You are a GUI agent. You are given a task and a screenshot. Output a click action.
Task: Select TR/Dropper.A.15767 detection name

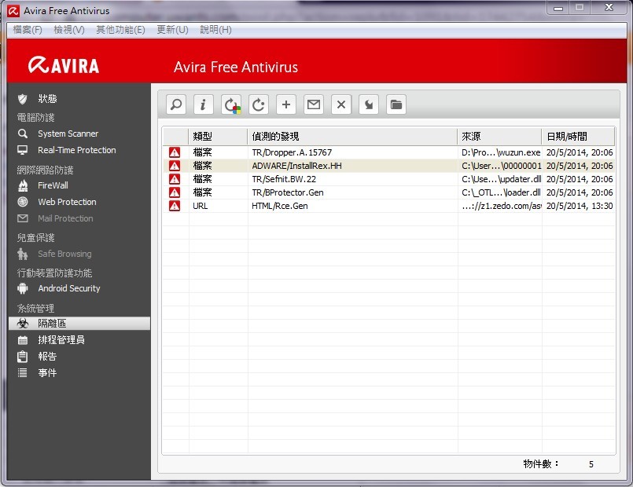pos(292,152)
